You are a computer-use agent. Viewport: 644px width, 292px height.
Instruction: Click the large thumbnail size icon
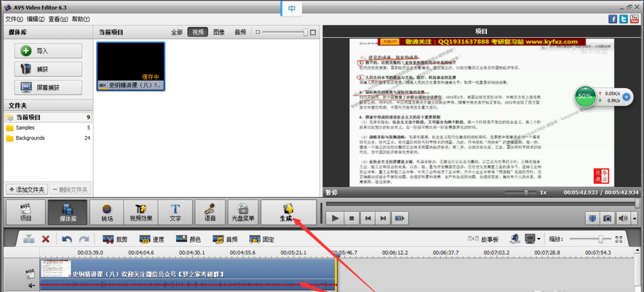[x=313, y=33]
